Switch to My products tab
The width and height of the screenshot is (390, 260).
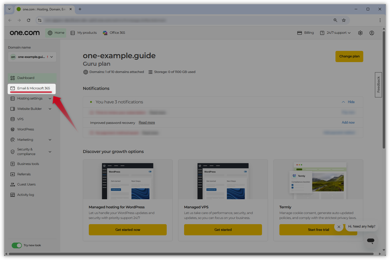[84, 33]
